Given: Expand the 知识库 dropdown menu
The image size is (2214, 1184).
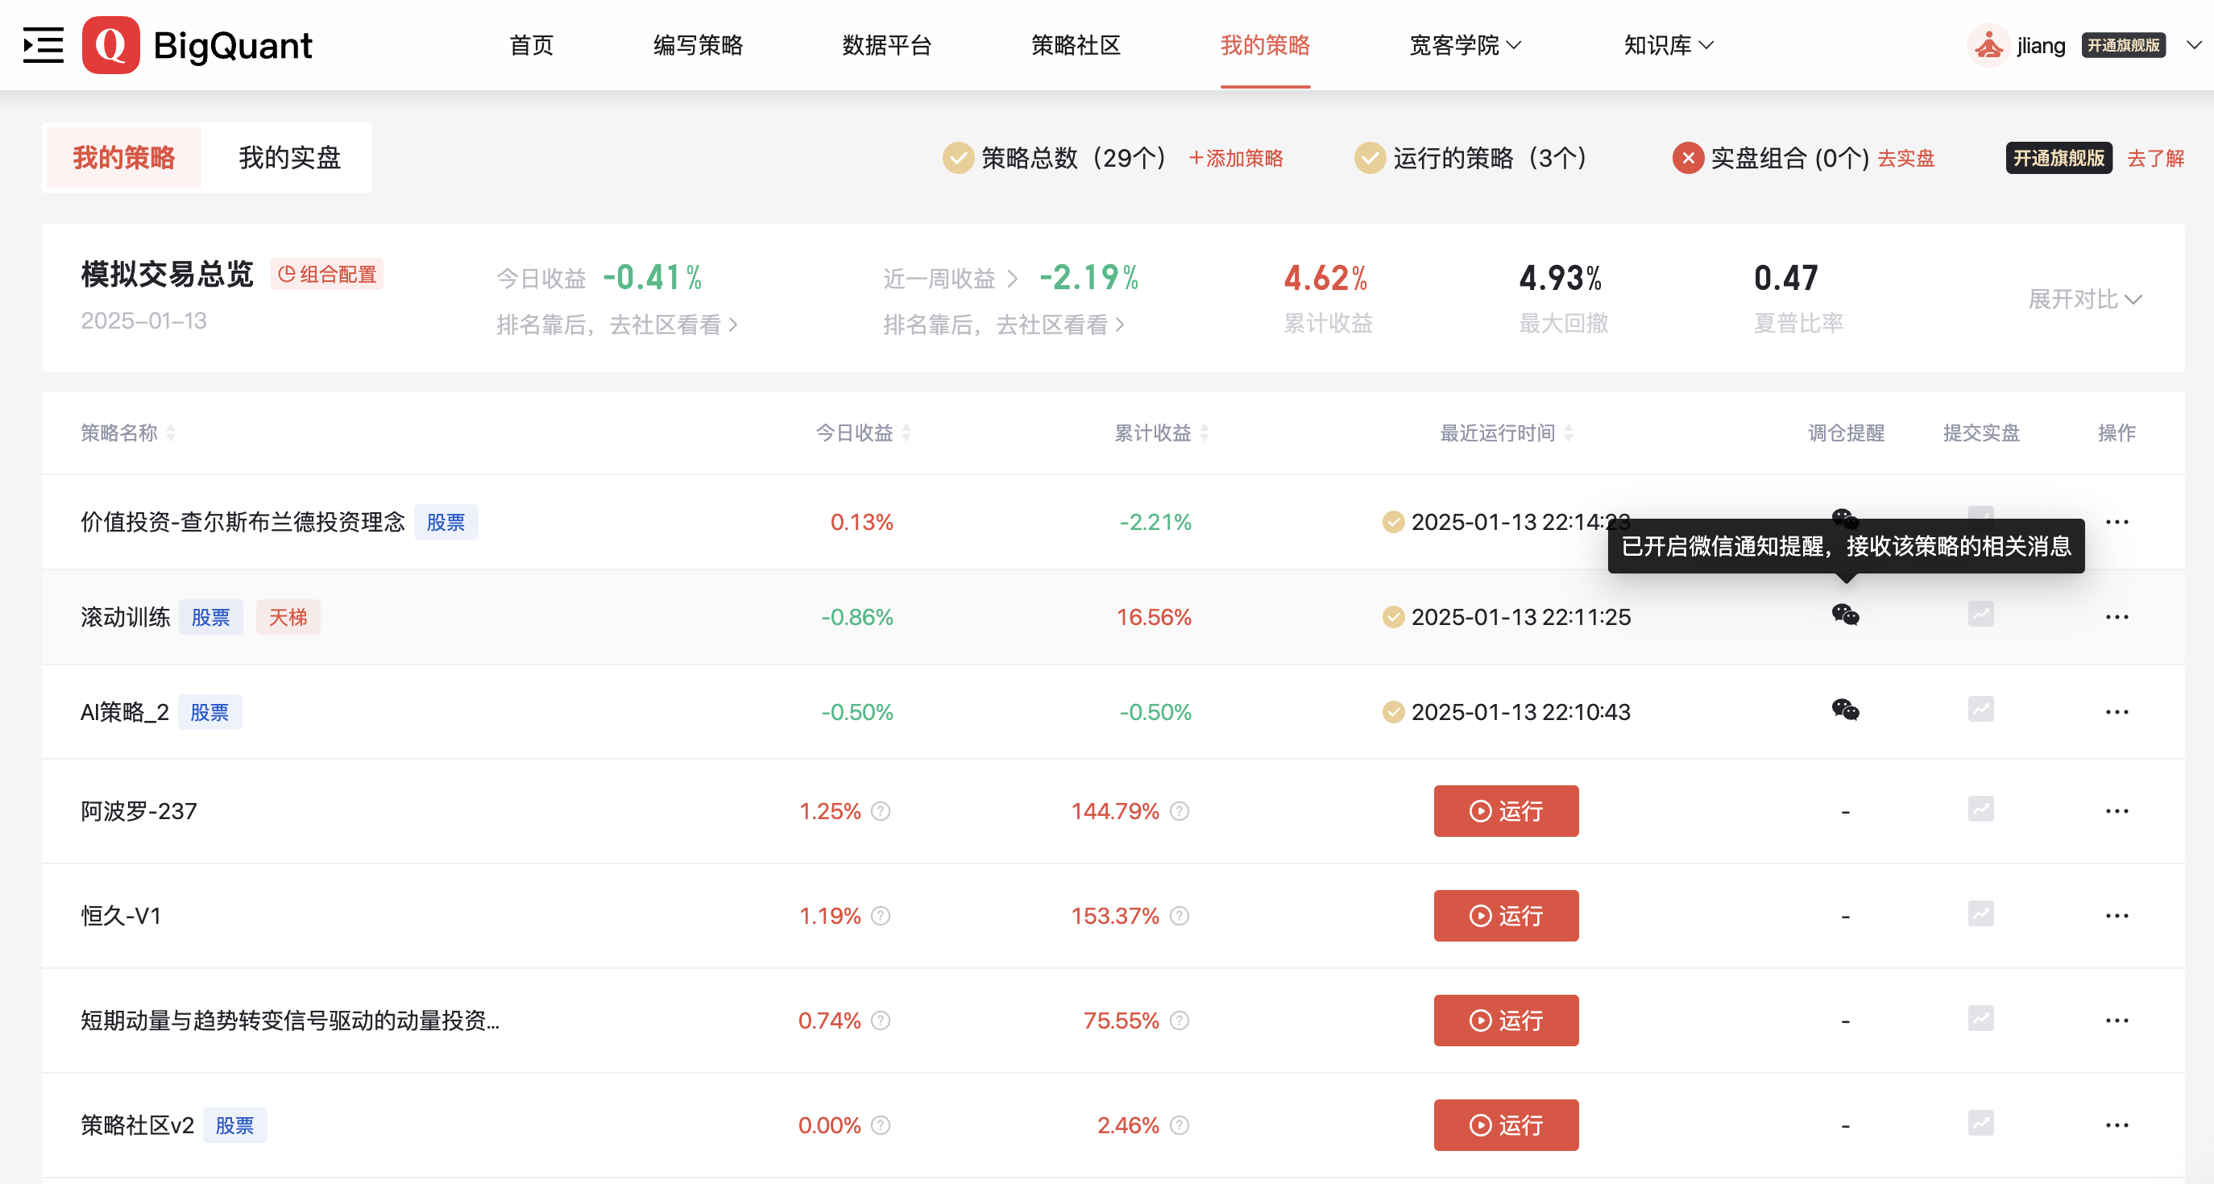Looking at the screenshot, I should pyautogui.click(x=1668, y=44).
